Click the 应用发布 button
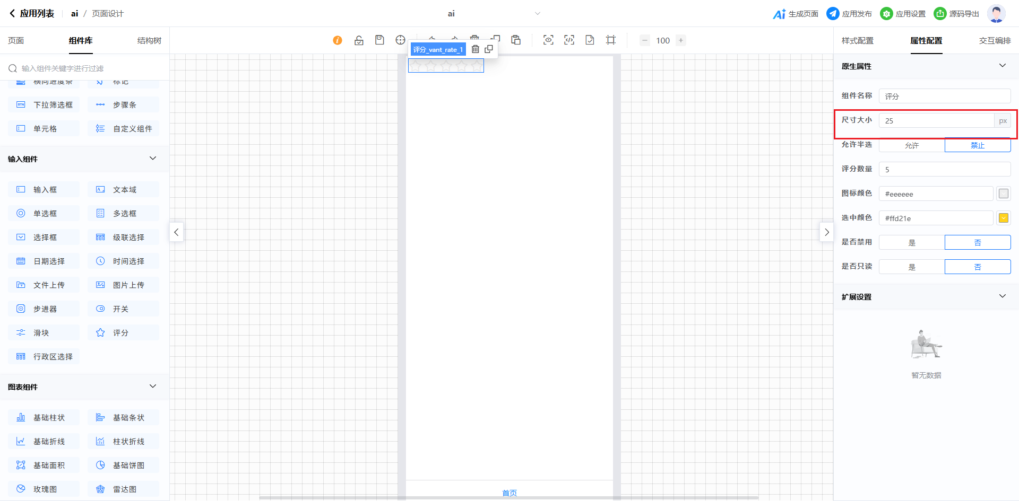The image size is (1019, 501). click(849, 14)
